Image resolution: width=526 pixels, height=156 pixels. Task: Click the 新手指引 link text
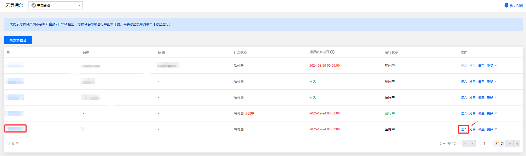tap(516, 5)
